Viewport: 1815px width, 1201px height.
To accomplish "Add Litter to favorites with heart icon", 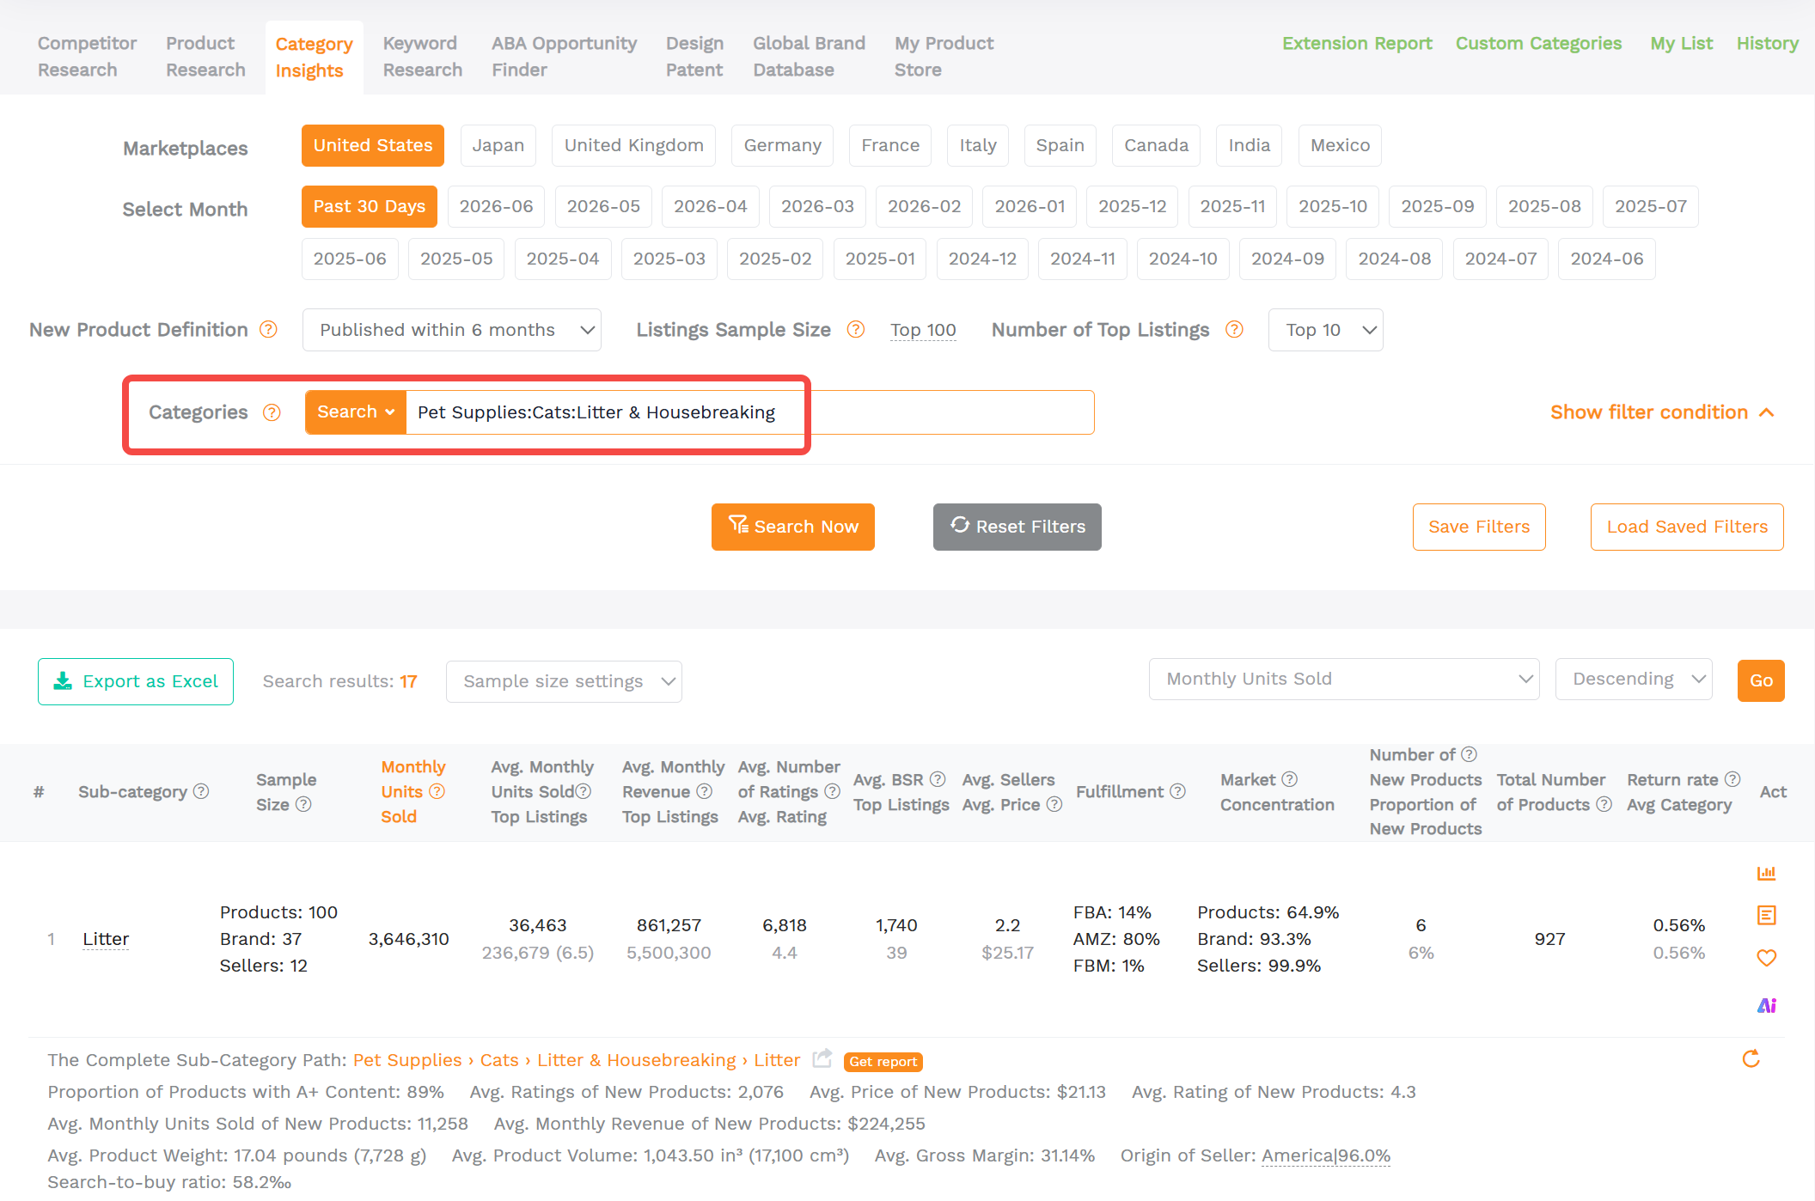I will coord(1766,958).
